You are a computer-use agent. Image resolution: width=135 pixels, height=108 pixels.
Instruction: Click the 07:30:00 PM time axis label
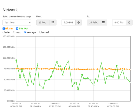(74, 106)
